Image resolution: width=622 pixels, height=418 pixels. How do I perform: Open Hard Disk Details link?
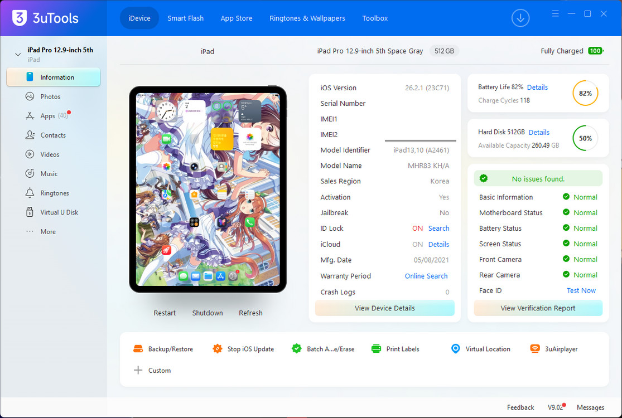click(539, 132)
